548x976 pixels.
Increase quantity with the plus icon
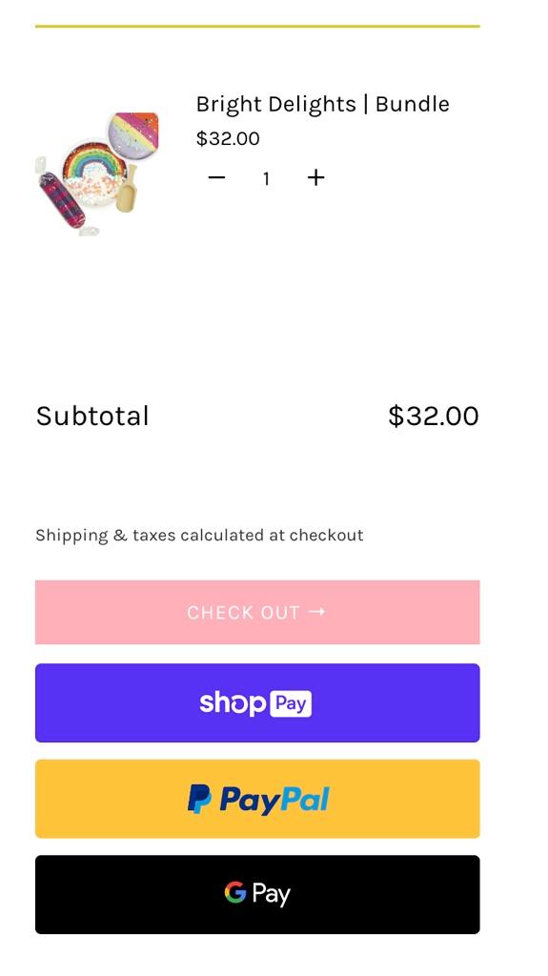315,178
